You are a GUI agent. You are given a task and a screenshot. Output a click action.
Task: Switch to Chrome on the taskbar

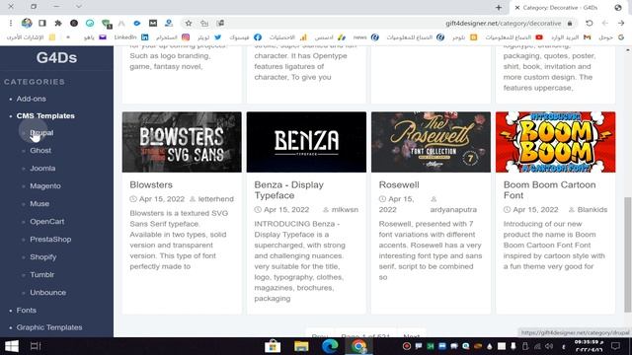point(358,346)
